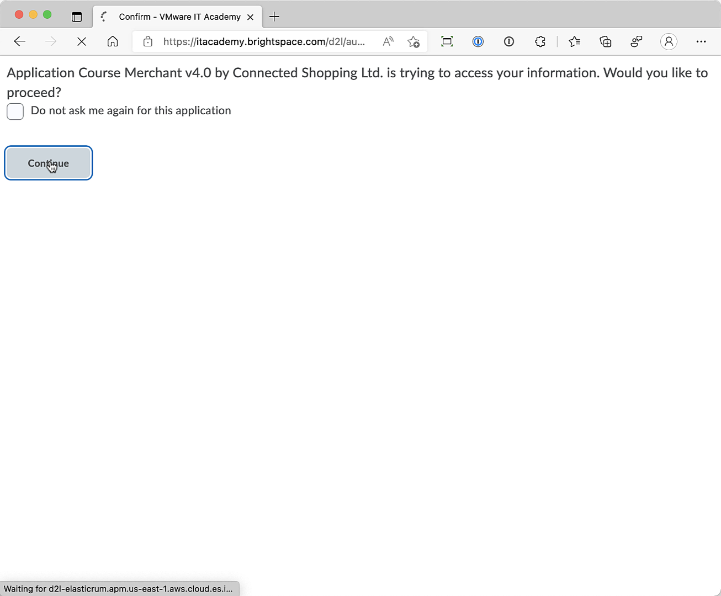
Task: Open the screenshot capture tool
Action: click(x=447, y=41)
